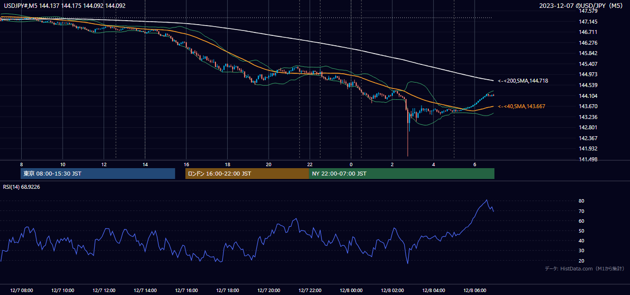The width and height of the screenshot is (630, 295).
Task: Click the 147.145 price axis label
Action: click(x=588, y=22)
